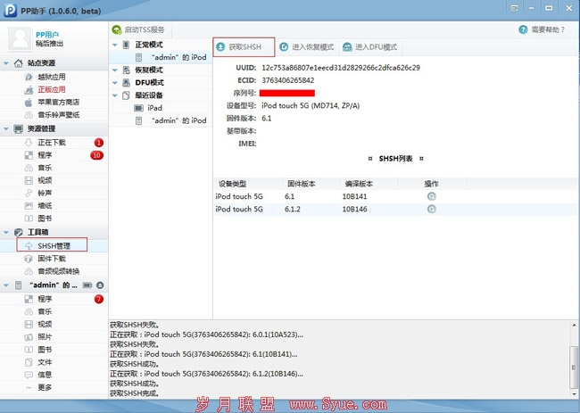This screenshot has width=580, height=413.
Task: Click the red badge 10 beside 程序
Action: [96, 155]
